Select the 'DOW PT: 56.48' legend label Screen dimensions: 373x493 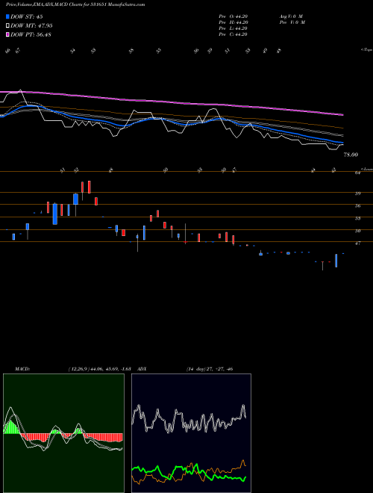click(x=31, y=34)
